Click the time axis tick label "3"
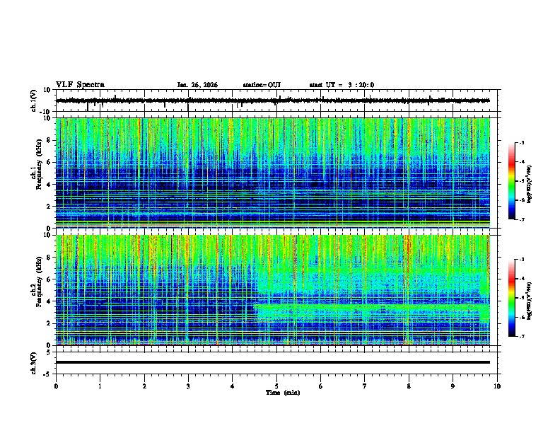560x433 pixels. tap(188, 386)
